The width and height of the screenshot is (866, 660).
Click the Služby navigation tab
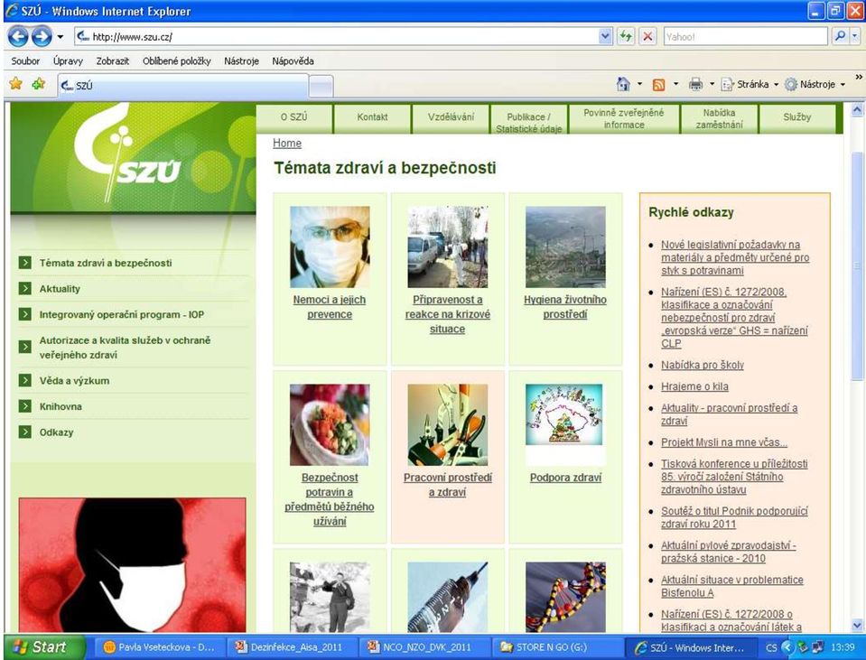(x=797, y=117)
